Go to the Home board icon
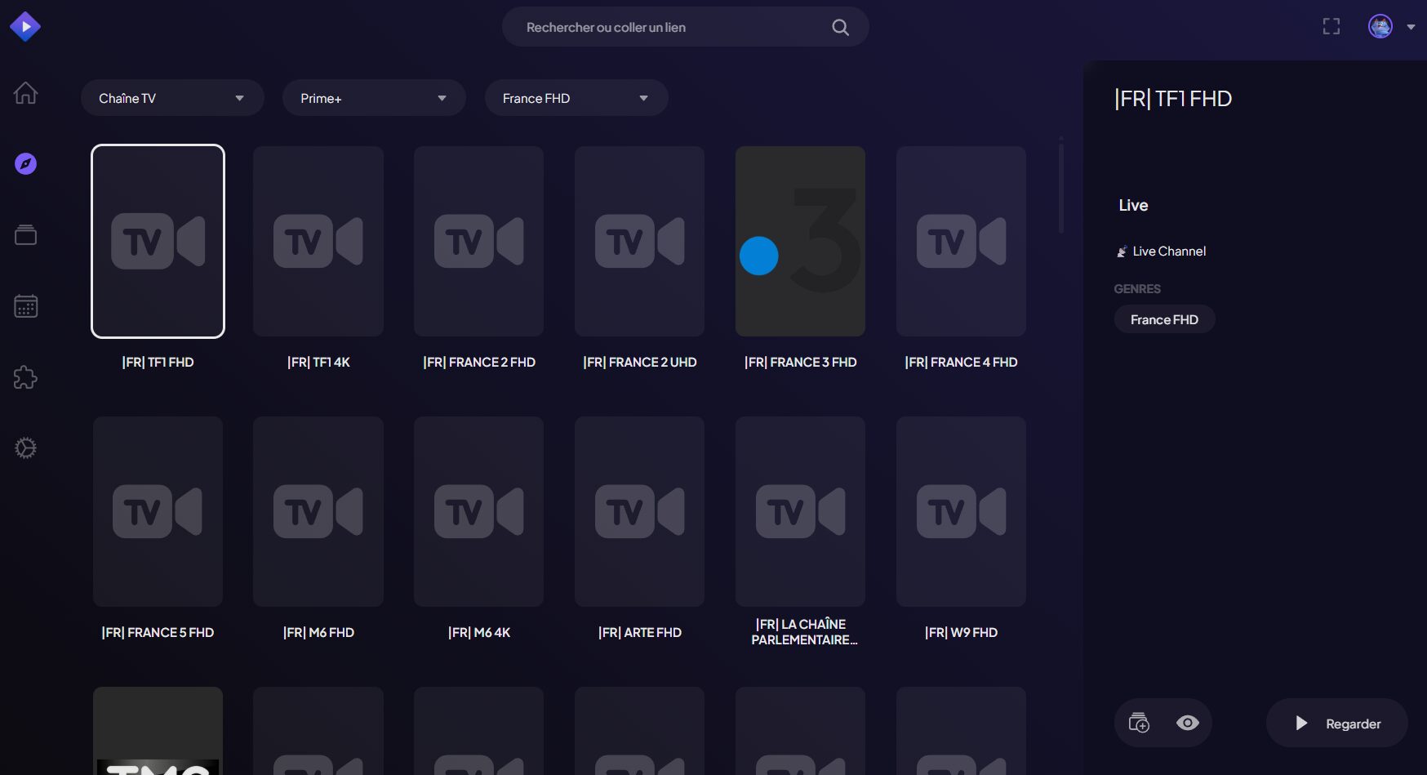Viewport: 1427px width, 775px height. click(25, 93)
